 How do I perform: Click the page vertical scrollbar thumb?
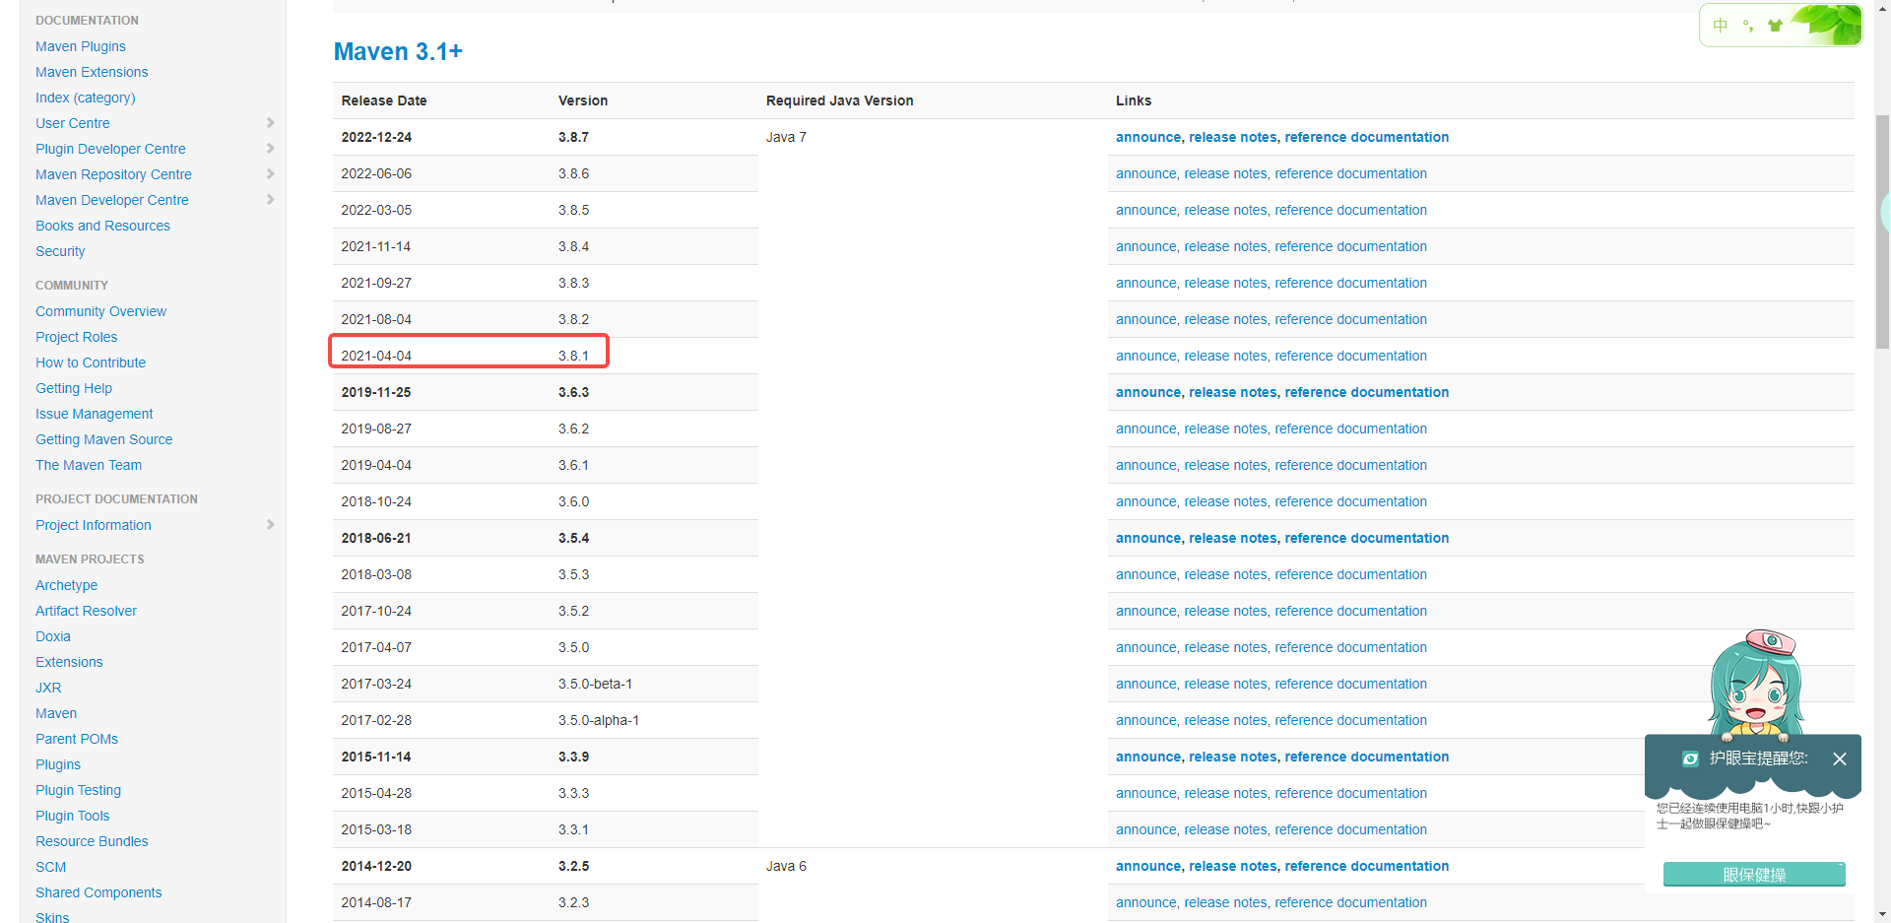(1882, 231)
